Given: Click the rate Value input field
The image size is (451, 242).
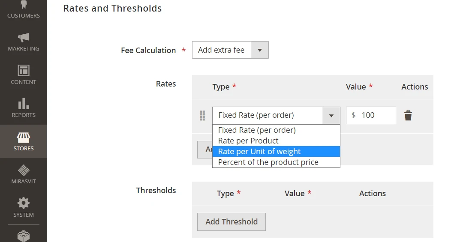Looking at the screenshot, I should click(376, 115).
